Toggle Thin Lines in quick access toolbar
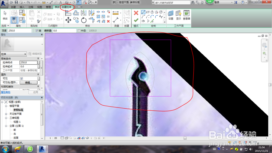This screenshot has width=272, height=153. pos(79,2)
